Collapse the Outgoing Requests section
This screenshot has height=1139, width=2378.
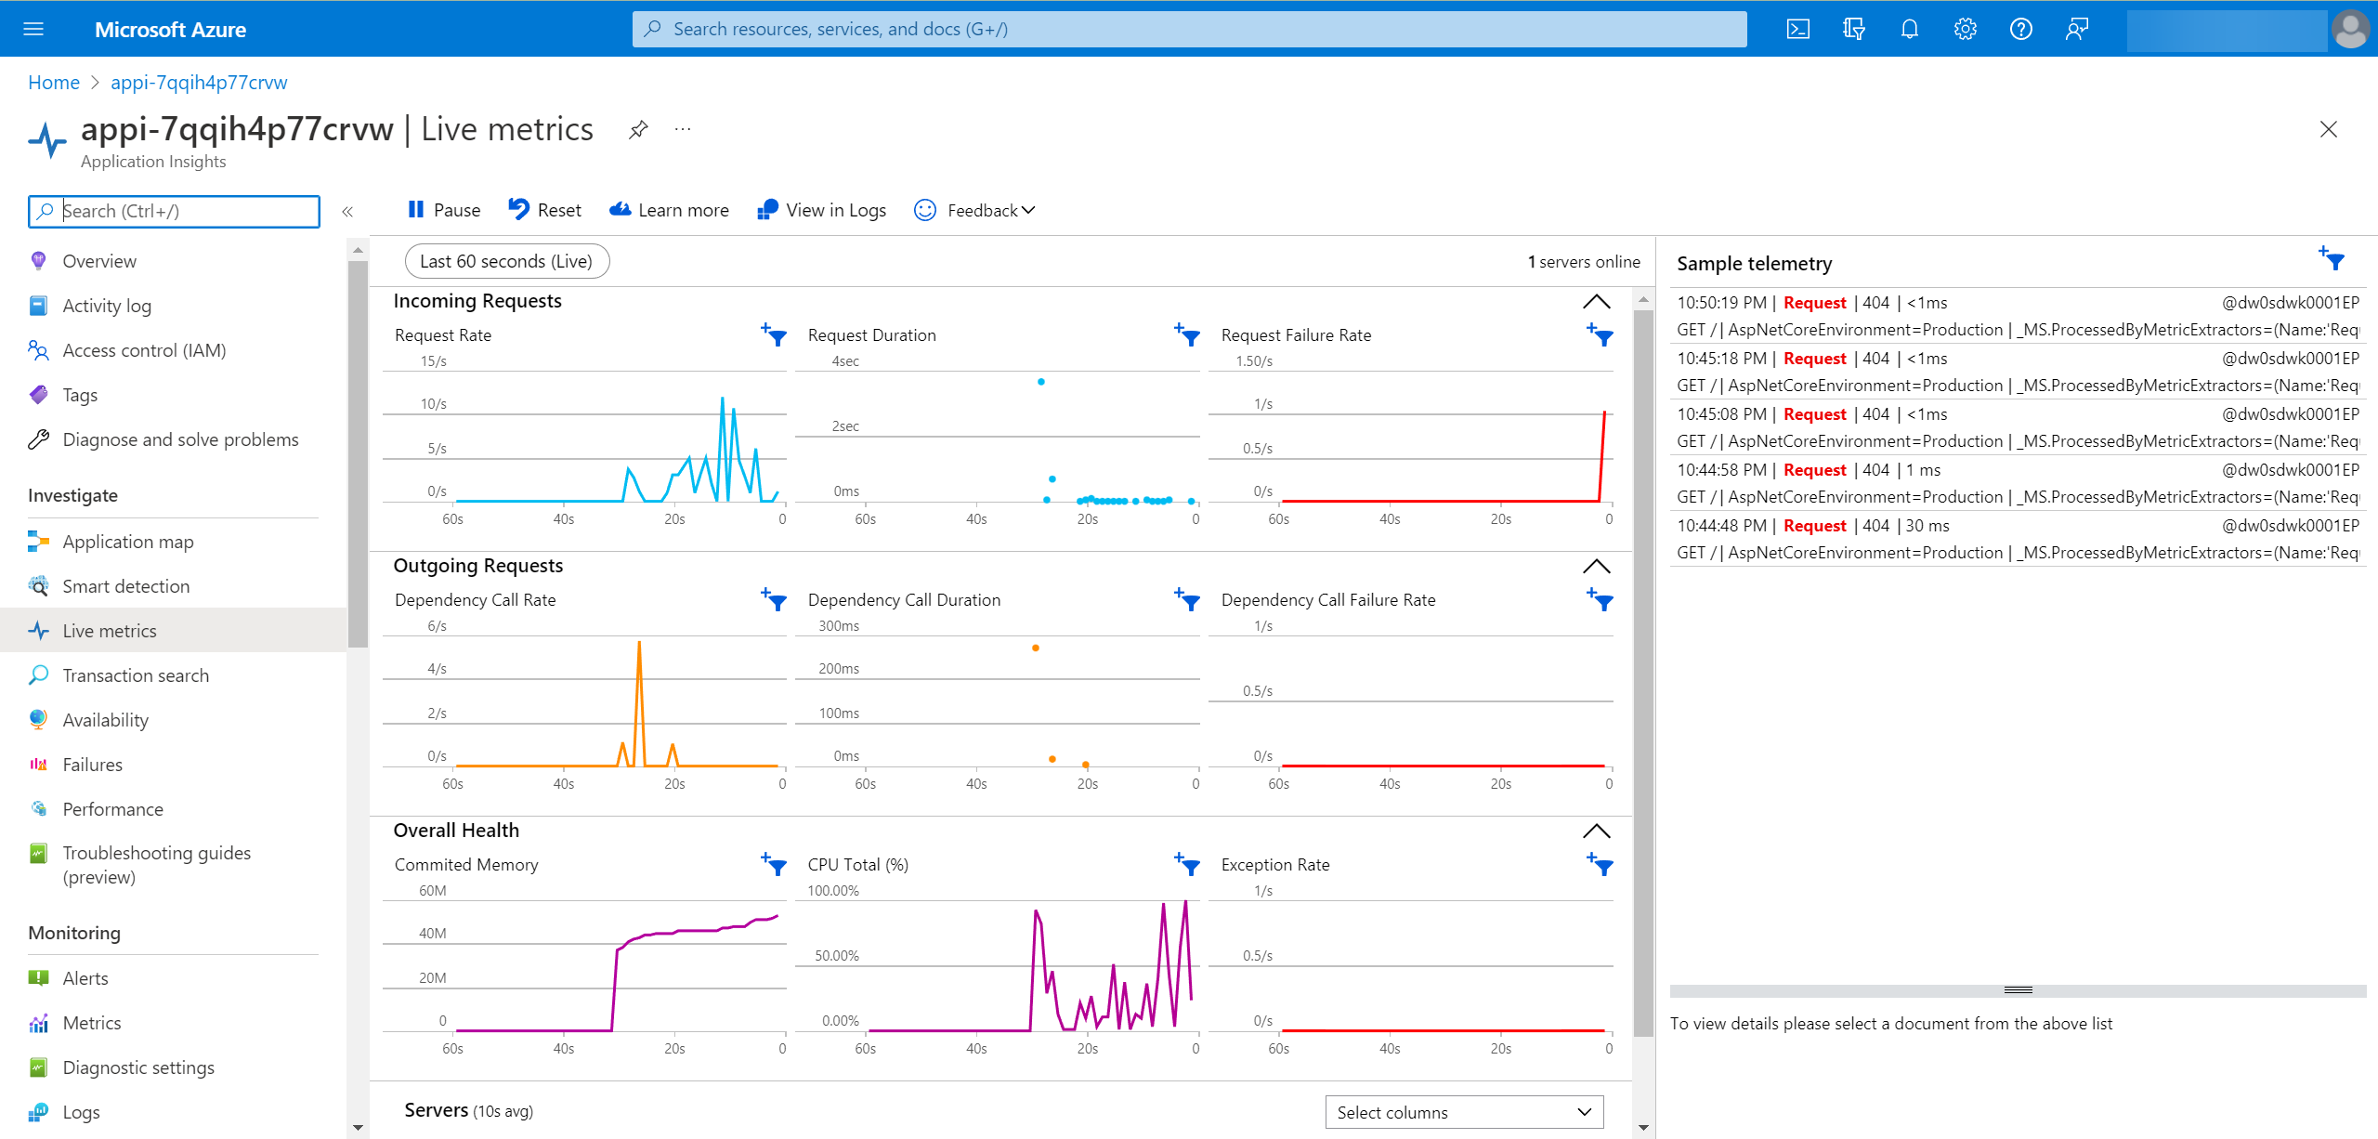[x=1596, y=566]
